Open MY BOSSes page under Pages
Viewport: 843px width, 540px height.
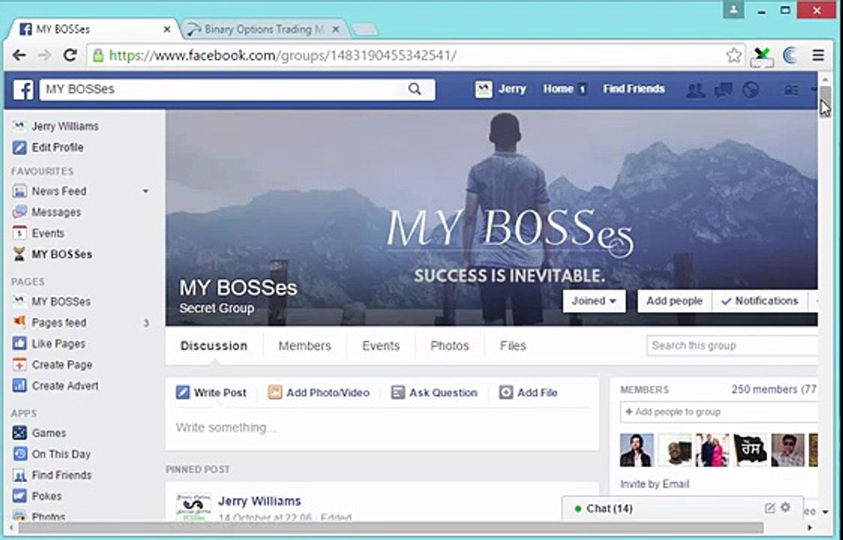[52, 301]
